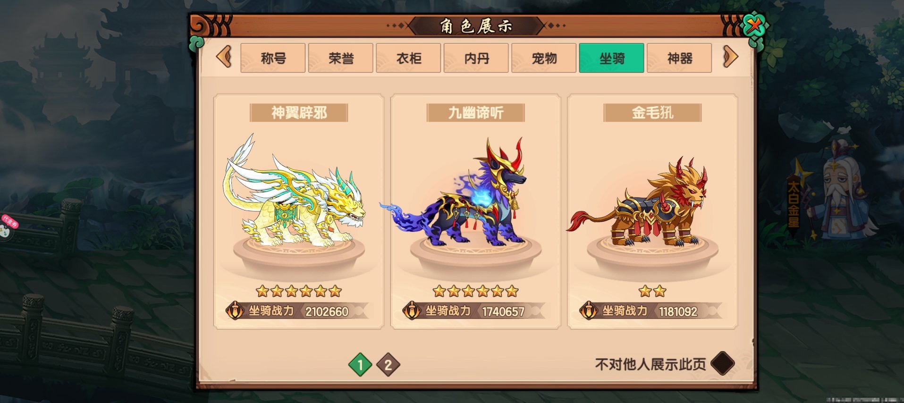Click power icon beside 1740657
This screenshot has height=403, width=904.
(412, 311)
